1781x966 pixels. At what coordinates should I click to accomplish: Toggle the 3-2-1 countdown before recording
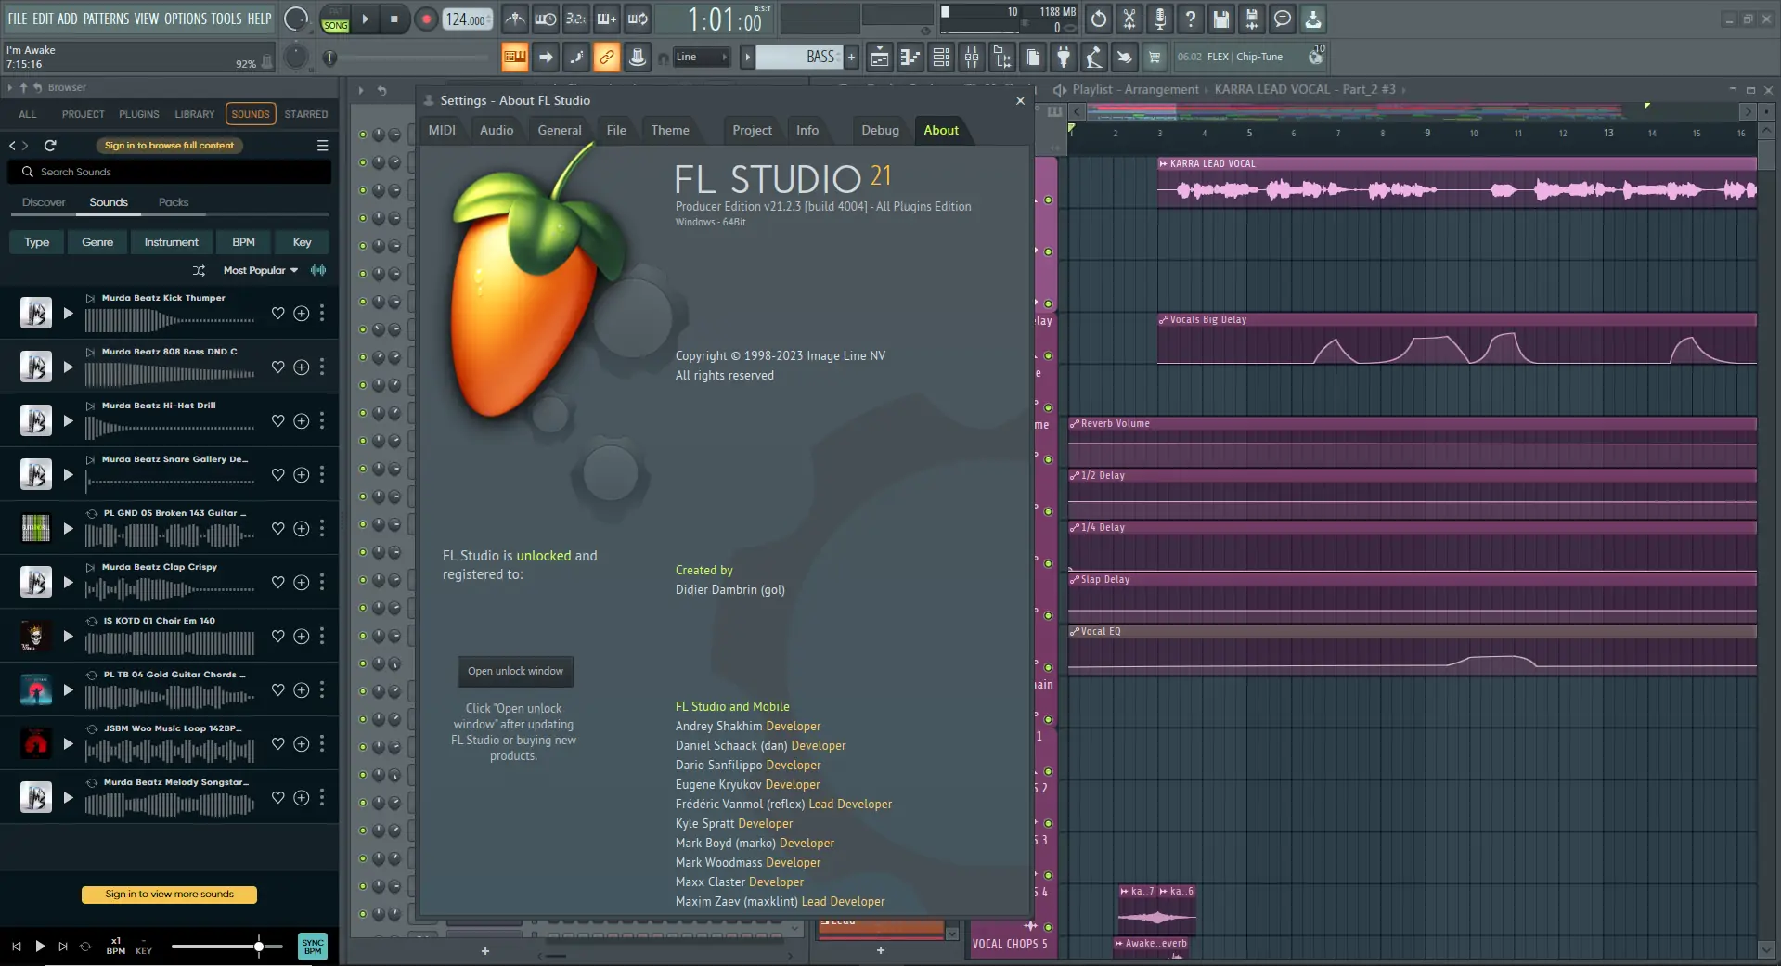click(576, 19)
